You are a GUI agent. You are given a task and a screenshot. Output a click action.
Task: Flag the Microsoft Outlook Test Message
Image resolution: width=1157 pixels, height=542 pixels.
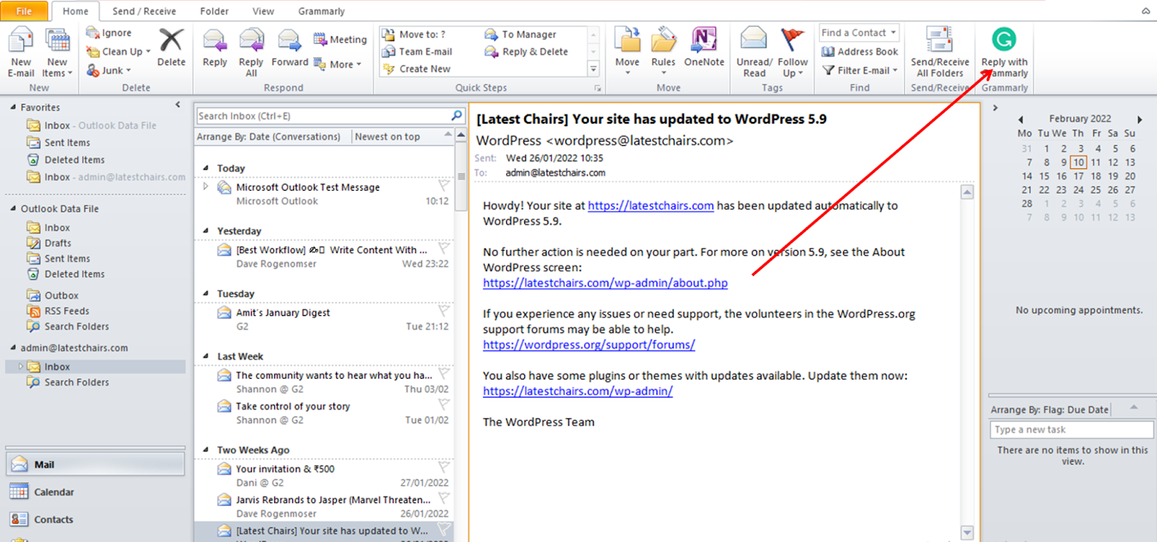click(x=444, y=185)
